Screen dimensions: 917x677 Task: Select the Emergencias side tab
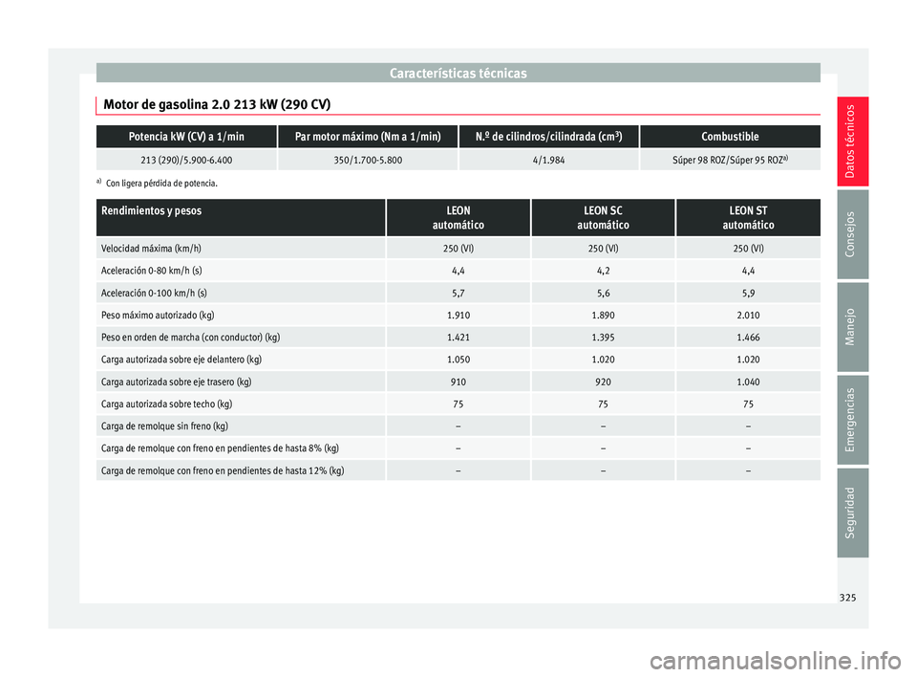(852, 420)
